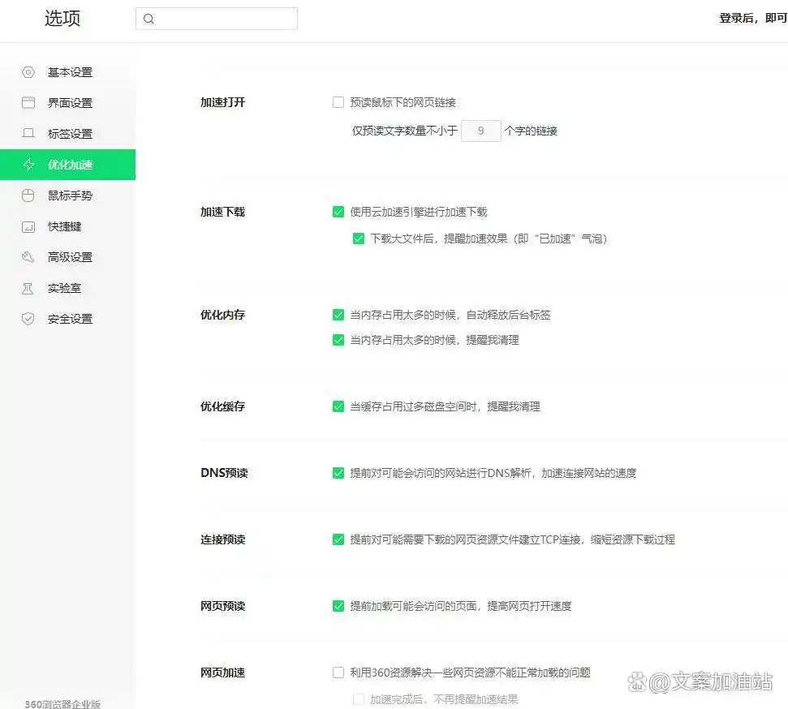
Task: Toggle 网页预读 提前加载 checkbox
Action: [338, 606]
